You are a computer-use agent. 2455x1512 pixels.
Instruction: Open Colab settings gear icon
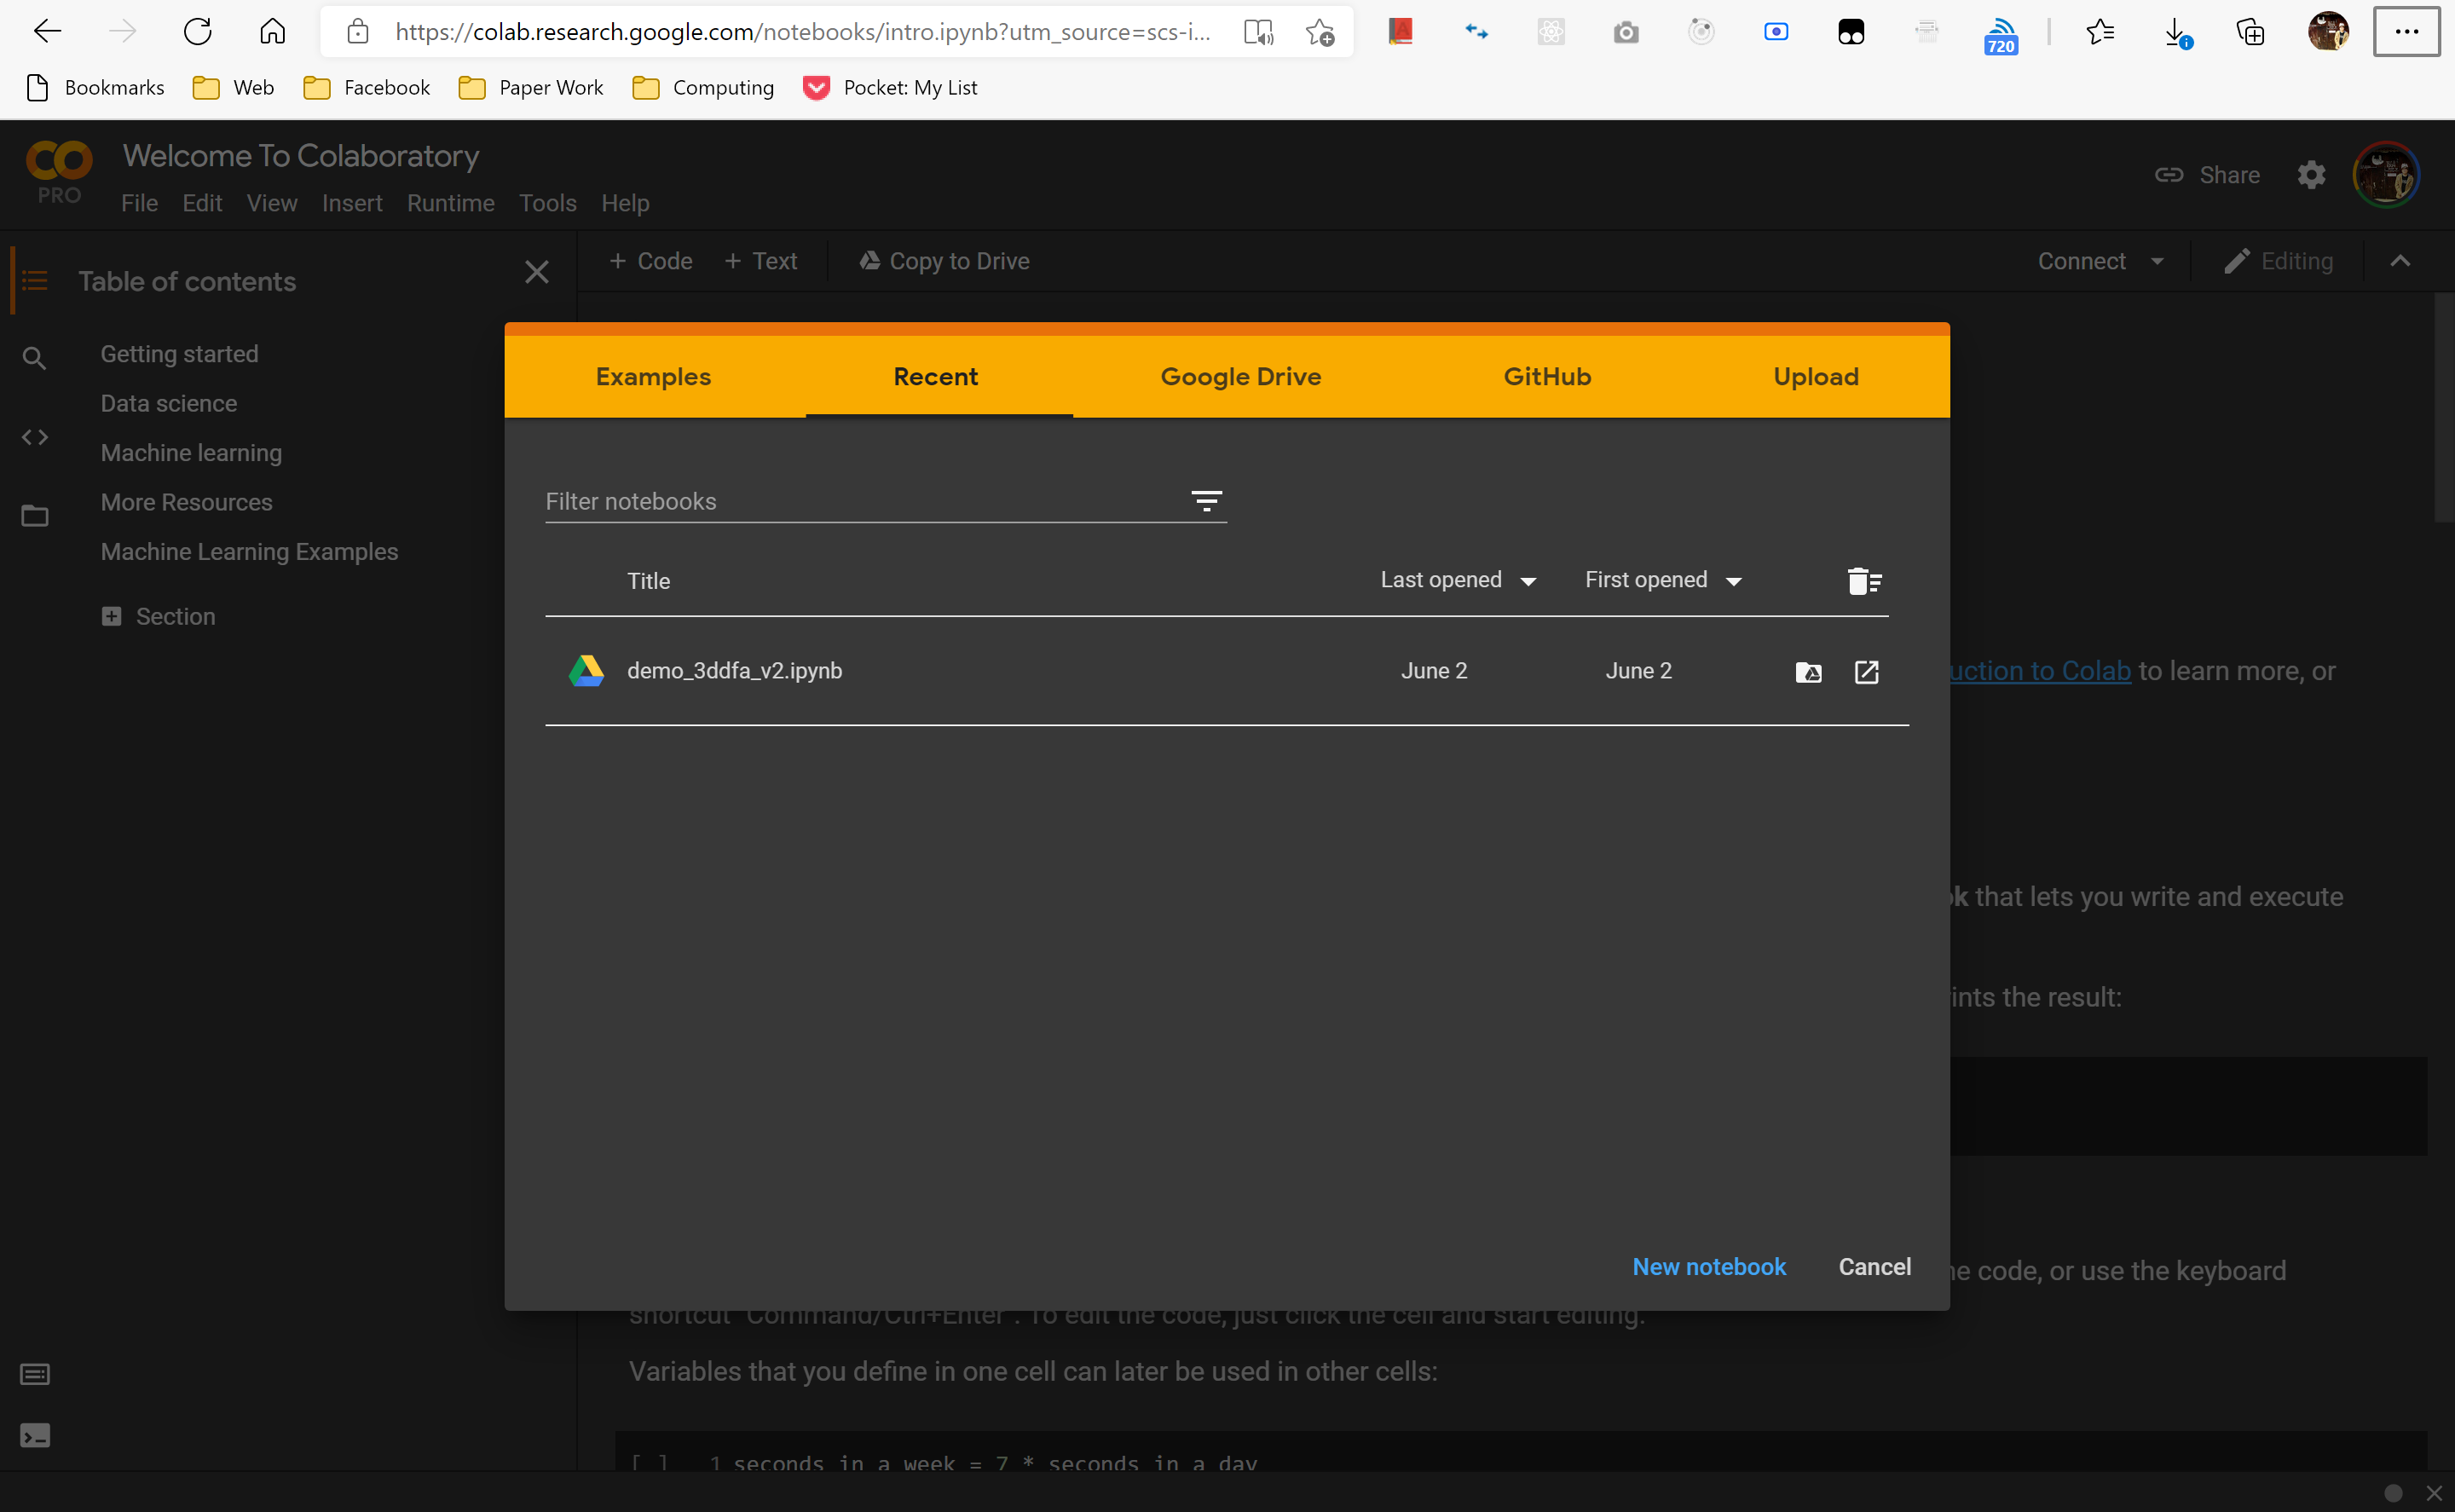(2311, 175)
